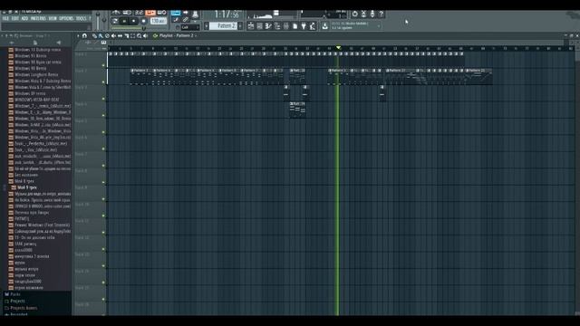580x326 pixels.
Task: Open help with question mark icon
Action: (x=381, y=14)
